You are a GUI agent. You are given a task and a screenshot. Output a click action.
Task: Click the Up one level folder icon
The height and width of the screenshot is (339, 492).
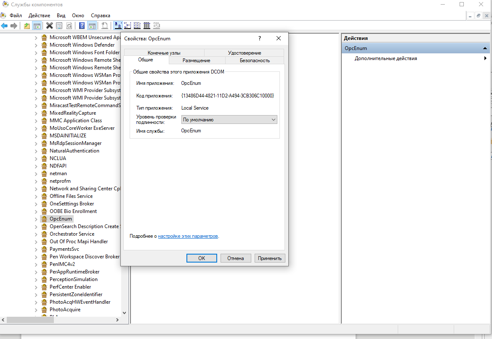pyautogui.click(x=27, y=26)
